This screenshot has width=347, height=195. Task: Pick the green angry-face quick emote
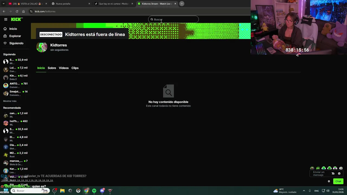coord(318,168)
